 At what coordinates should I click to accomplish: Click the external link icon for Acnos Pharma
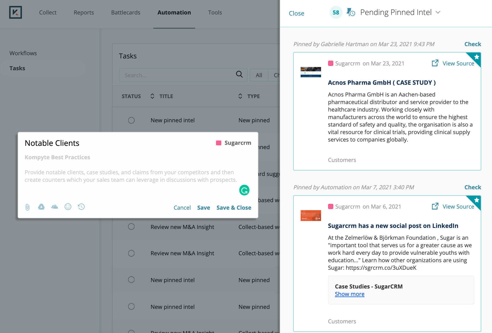click(435, 63)
